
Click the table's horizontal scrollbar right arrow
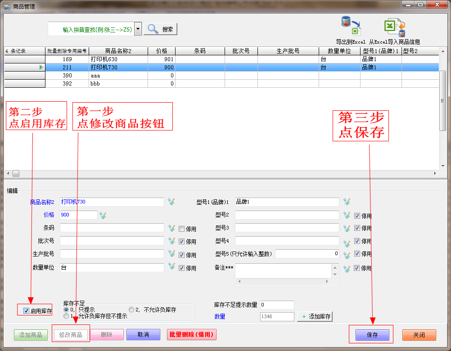click(x=435, y=173)
